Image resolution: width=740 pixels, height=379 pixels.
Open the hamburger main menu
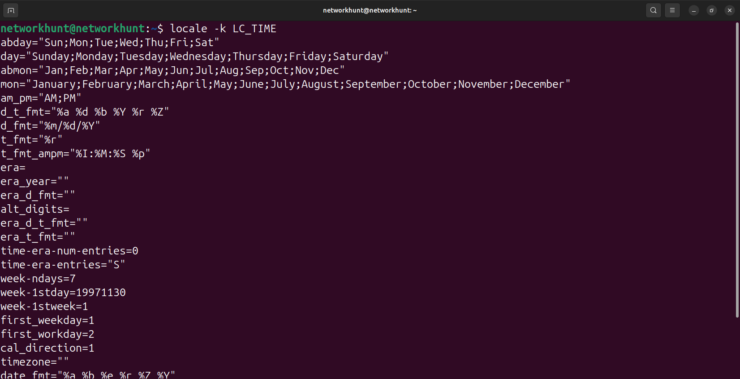point(672,10)
